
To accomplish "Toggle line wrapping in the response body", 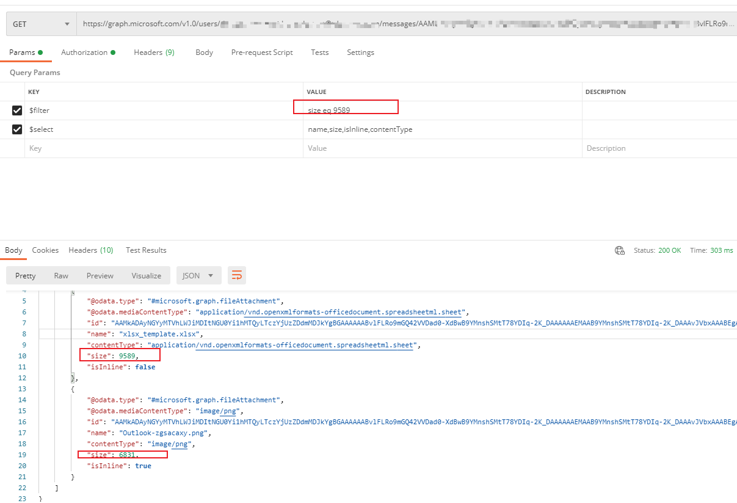I will coord(236,275).
